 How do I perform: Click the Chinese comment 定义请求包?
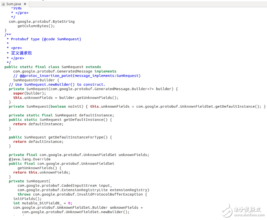tap(21, 53)
